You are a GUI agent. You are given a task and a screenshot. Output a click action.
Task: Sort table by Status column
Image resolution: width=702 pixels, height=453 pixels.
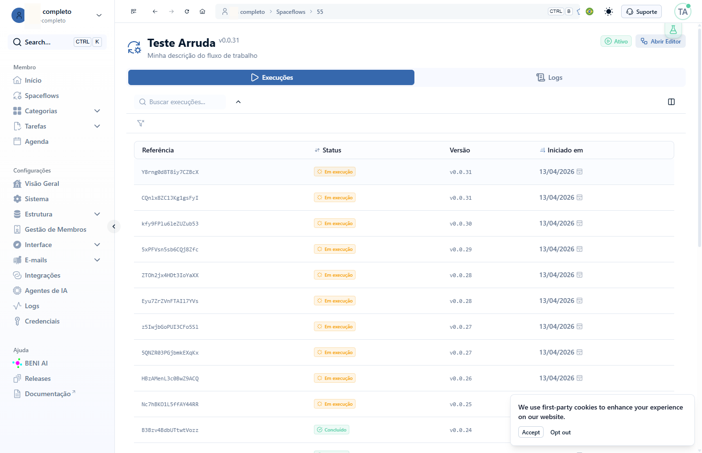(328, 150)
